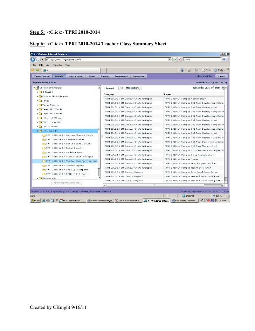Switch to the Assessment tab
Viewport: 255px width, 331px height.
coord(121,76)
